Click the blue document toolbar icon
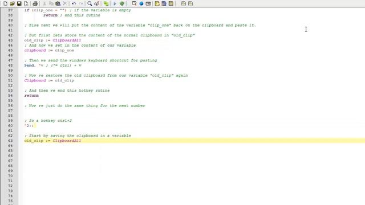365x205 pixels. (164, 3)
